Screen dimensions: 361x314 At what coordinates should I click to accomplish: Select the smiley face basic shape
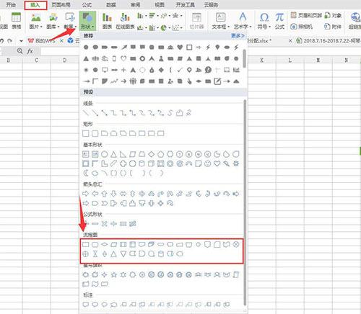pyautogui.click(x=207, y=163)
